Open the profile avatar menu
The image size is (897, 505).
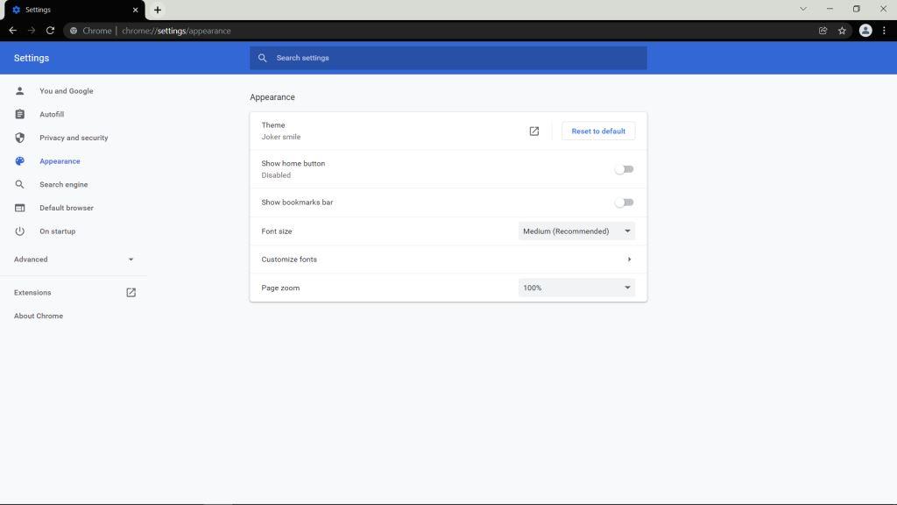tap(865, 31)
